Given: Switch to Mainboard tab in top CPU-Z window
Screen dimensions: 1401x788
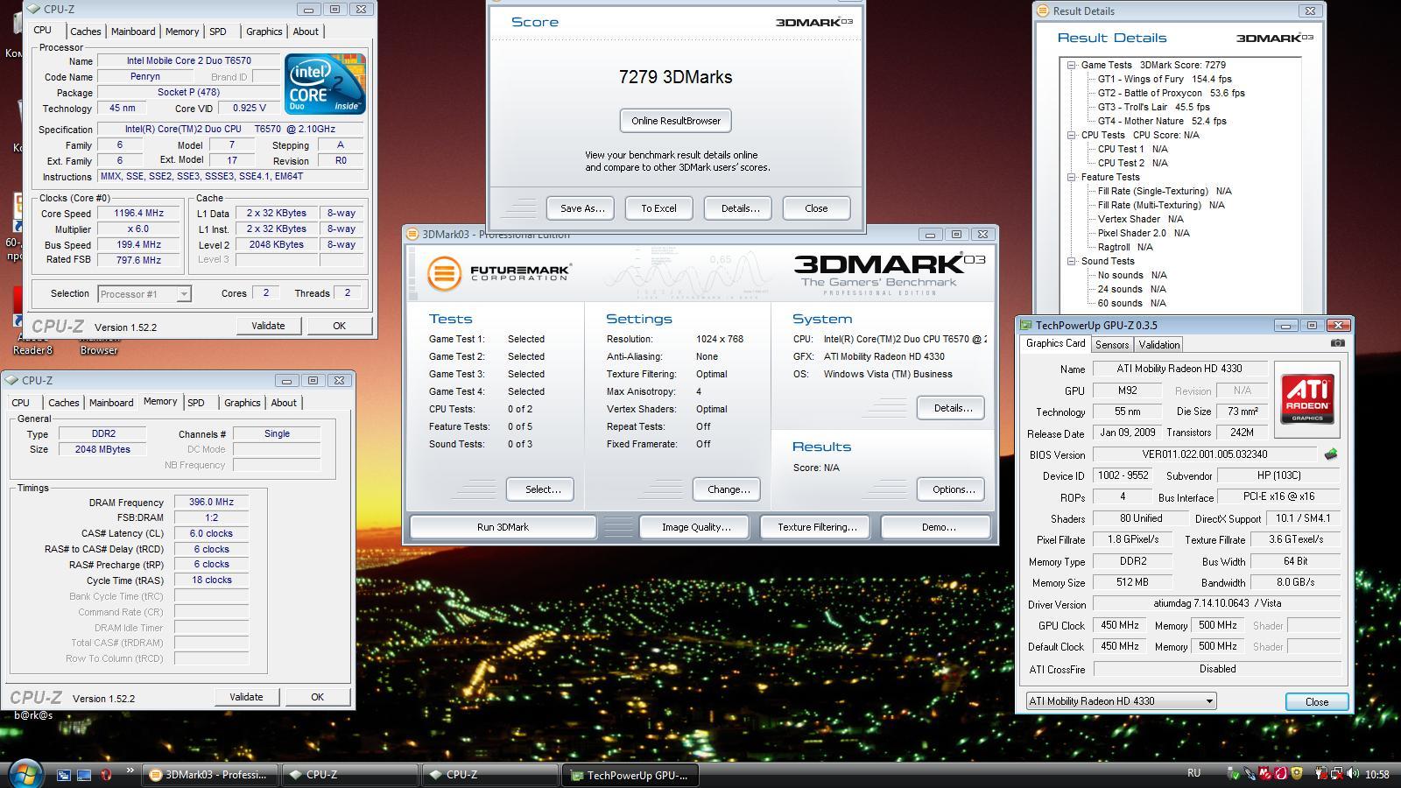Looking at the screenshot, I should tap(133, 32).
